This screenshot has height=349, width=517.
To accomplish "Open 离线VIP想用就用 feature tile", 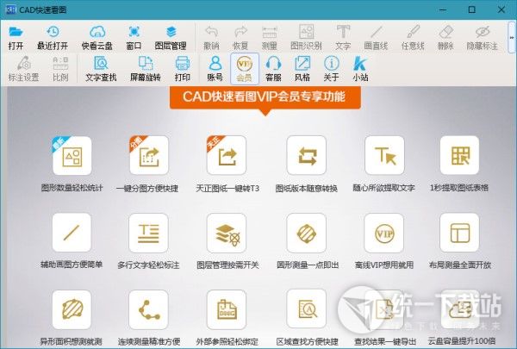I will pyautogui.click(x=384, y=234).
